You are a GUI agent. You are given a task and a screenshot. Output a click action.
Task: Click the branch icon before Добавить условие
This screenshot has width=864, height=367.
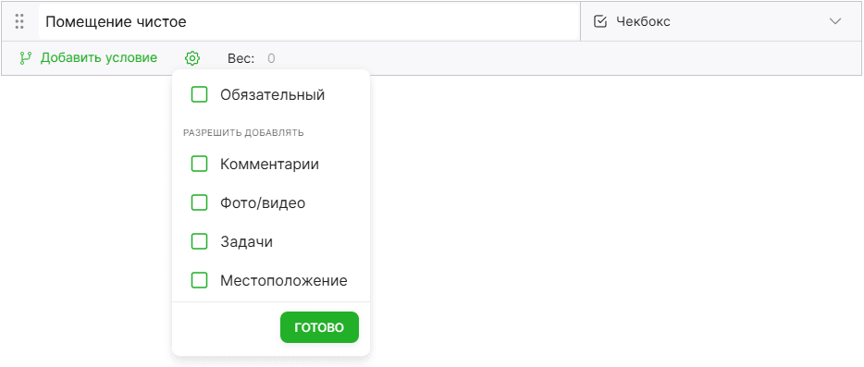point(26,58)
